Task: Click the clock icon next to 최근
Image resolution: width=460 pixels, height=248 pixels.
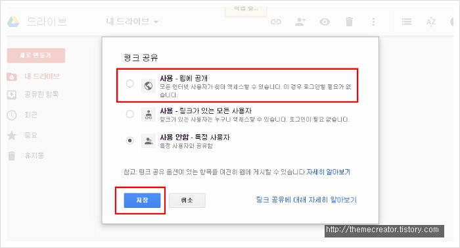Action: (x=12, y=115)
